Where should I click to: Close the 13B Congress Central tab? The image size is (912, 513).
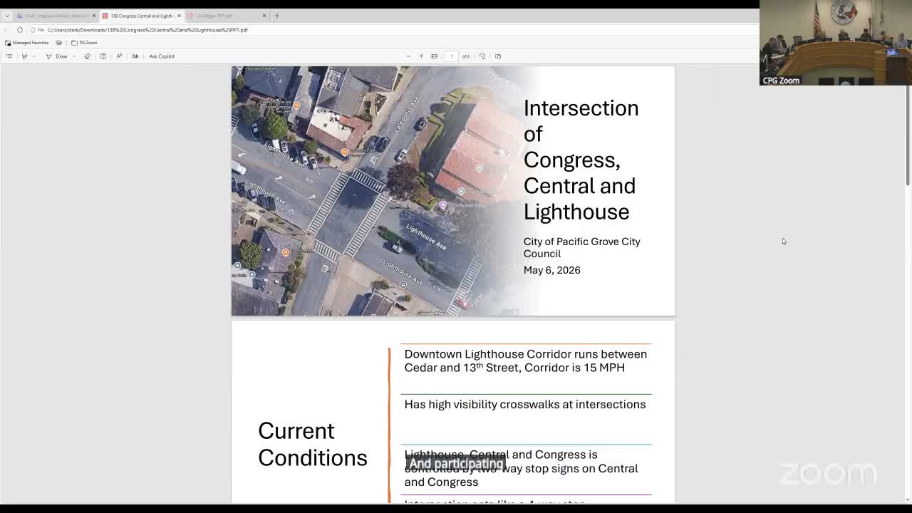(x=180, y=16)
